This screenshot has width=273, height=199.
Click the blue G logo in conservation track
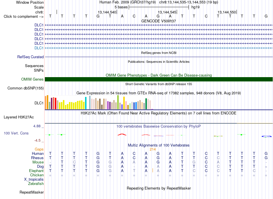click(x=266, y=136)
